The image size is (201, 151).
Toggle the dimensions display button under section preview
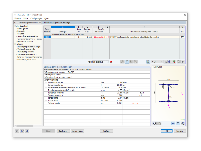(x=173, y=123)
